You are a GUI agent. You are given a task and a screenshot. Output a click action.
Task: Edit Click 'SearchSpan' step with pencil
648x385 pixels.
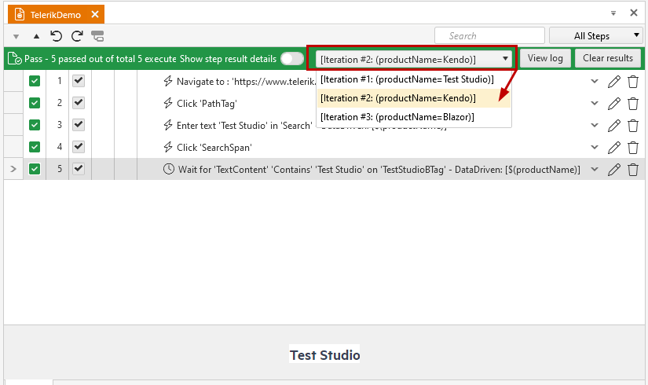(x=614, y=147)
